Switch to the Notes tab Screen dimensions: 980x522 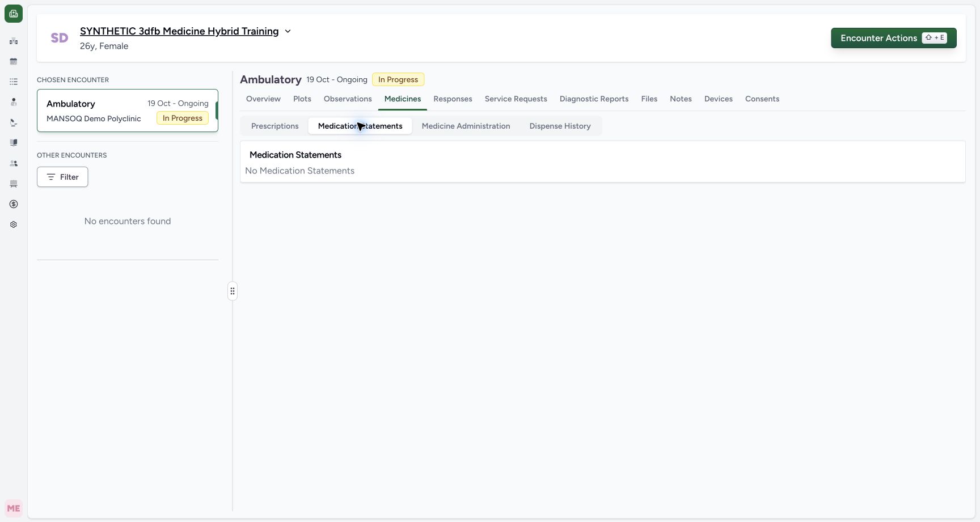pos(681,99)
